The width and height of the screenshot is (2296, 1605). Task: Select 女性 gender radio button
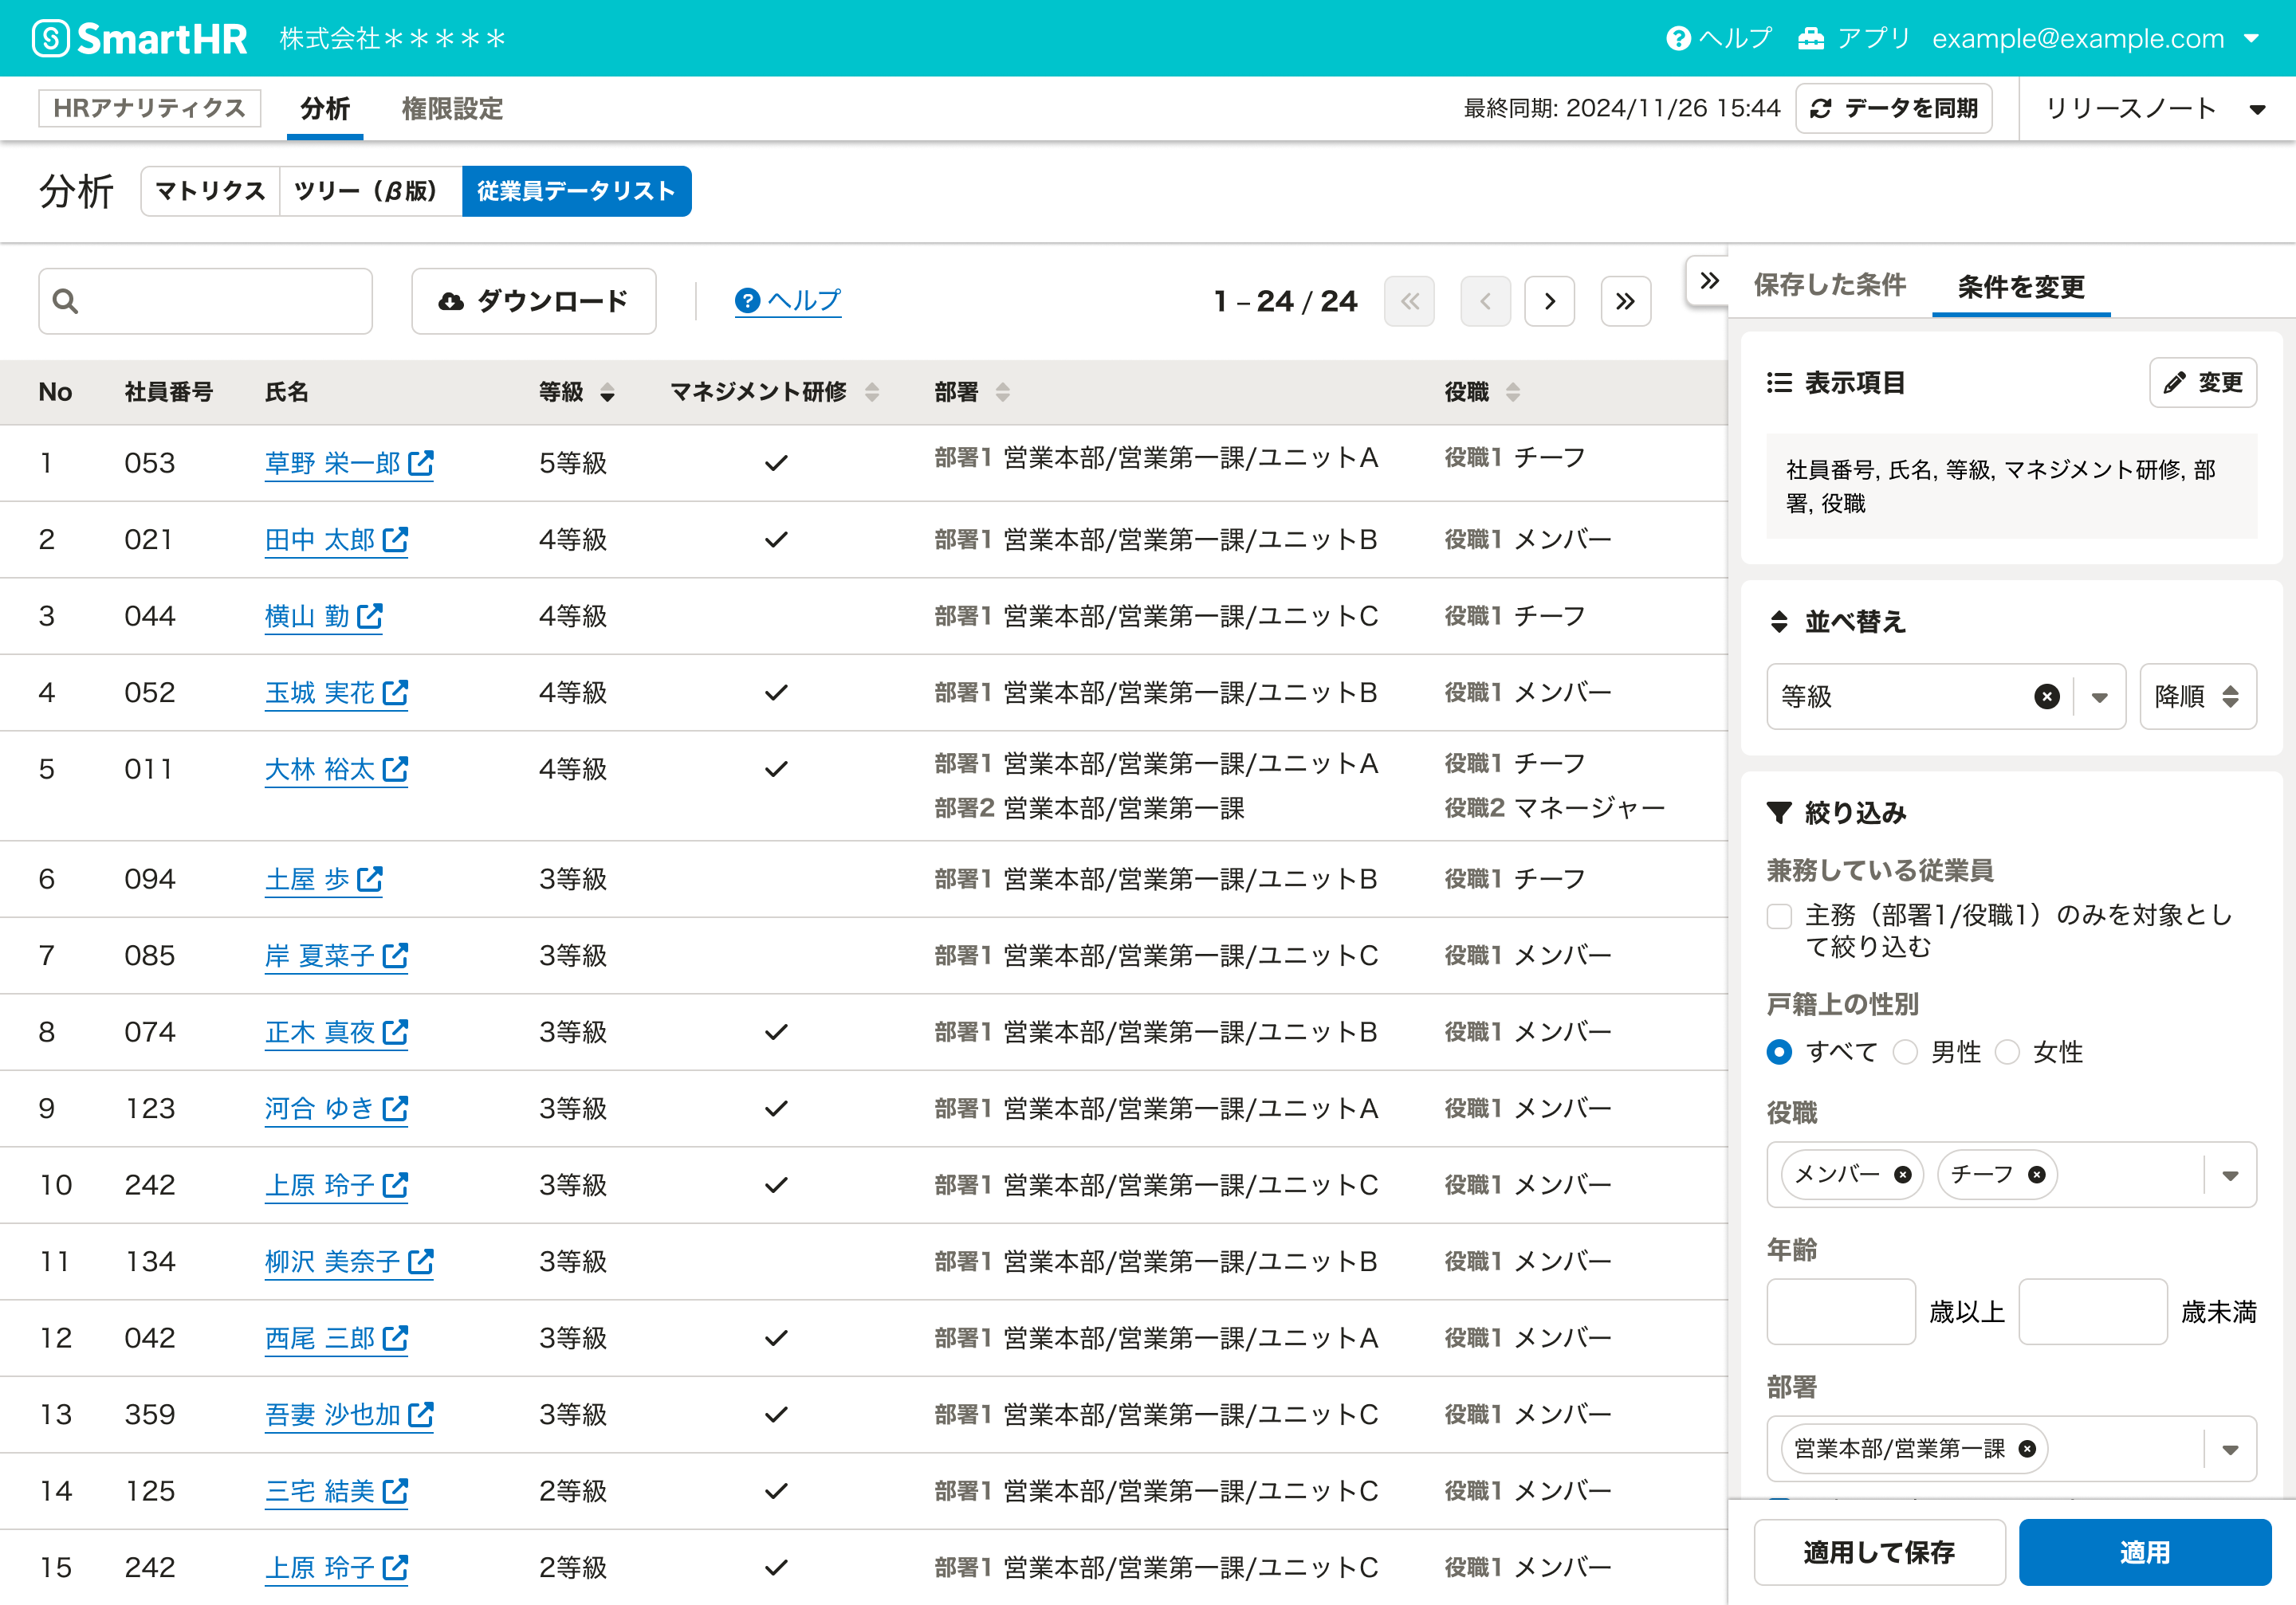pos(2007,1051)
